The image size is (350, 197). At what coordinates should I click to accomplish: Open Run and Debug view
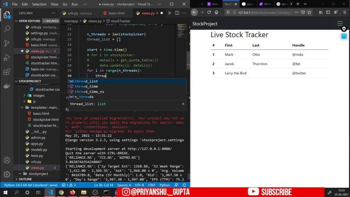pyautogui.click(x=7, y=57)
